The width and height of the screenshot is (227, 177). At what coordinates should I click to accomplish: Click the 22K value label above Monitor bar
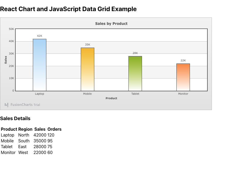[x=183, y=60]
